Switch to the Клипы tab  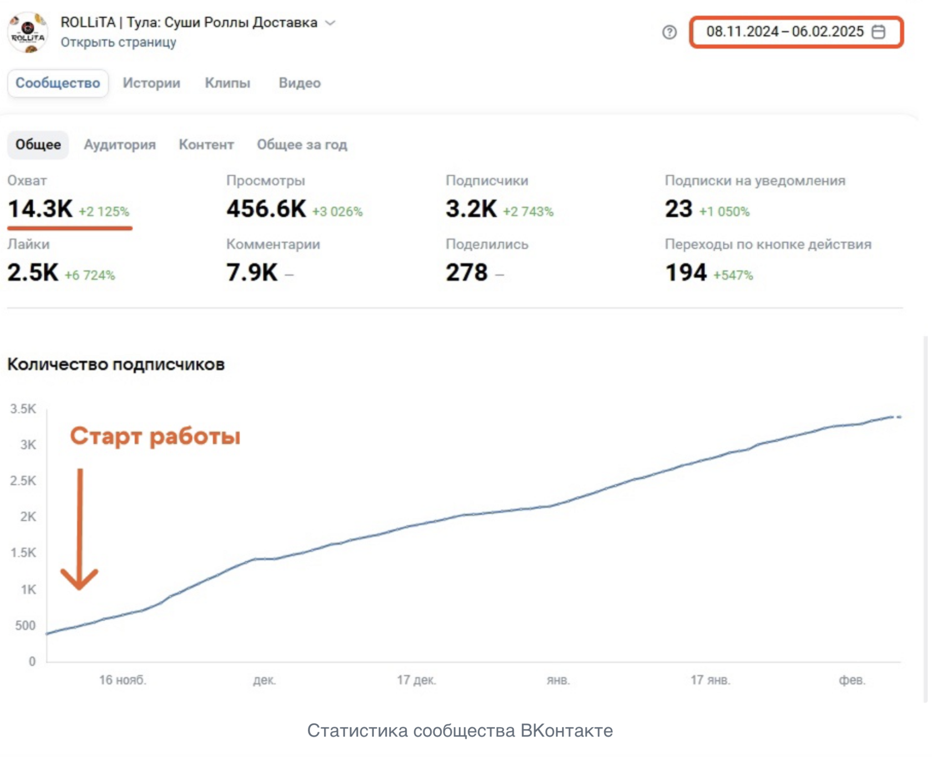[227, 83]
